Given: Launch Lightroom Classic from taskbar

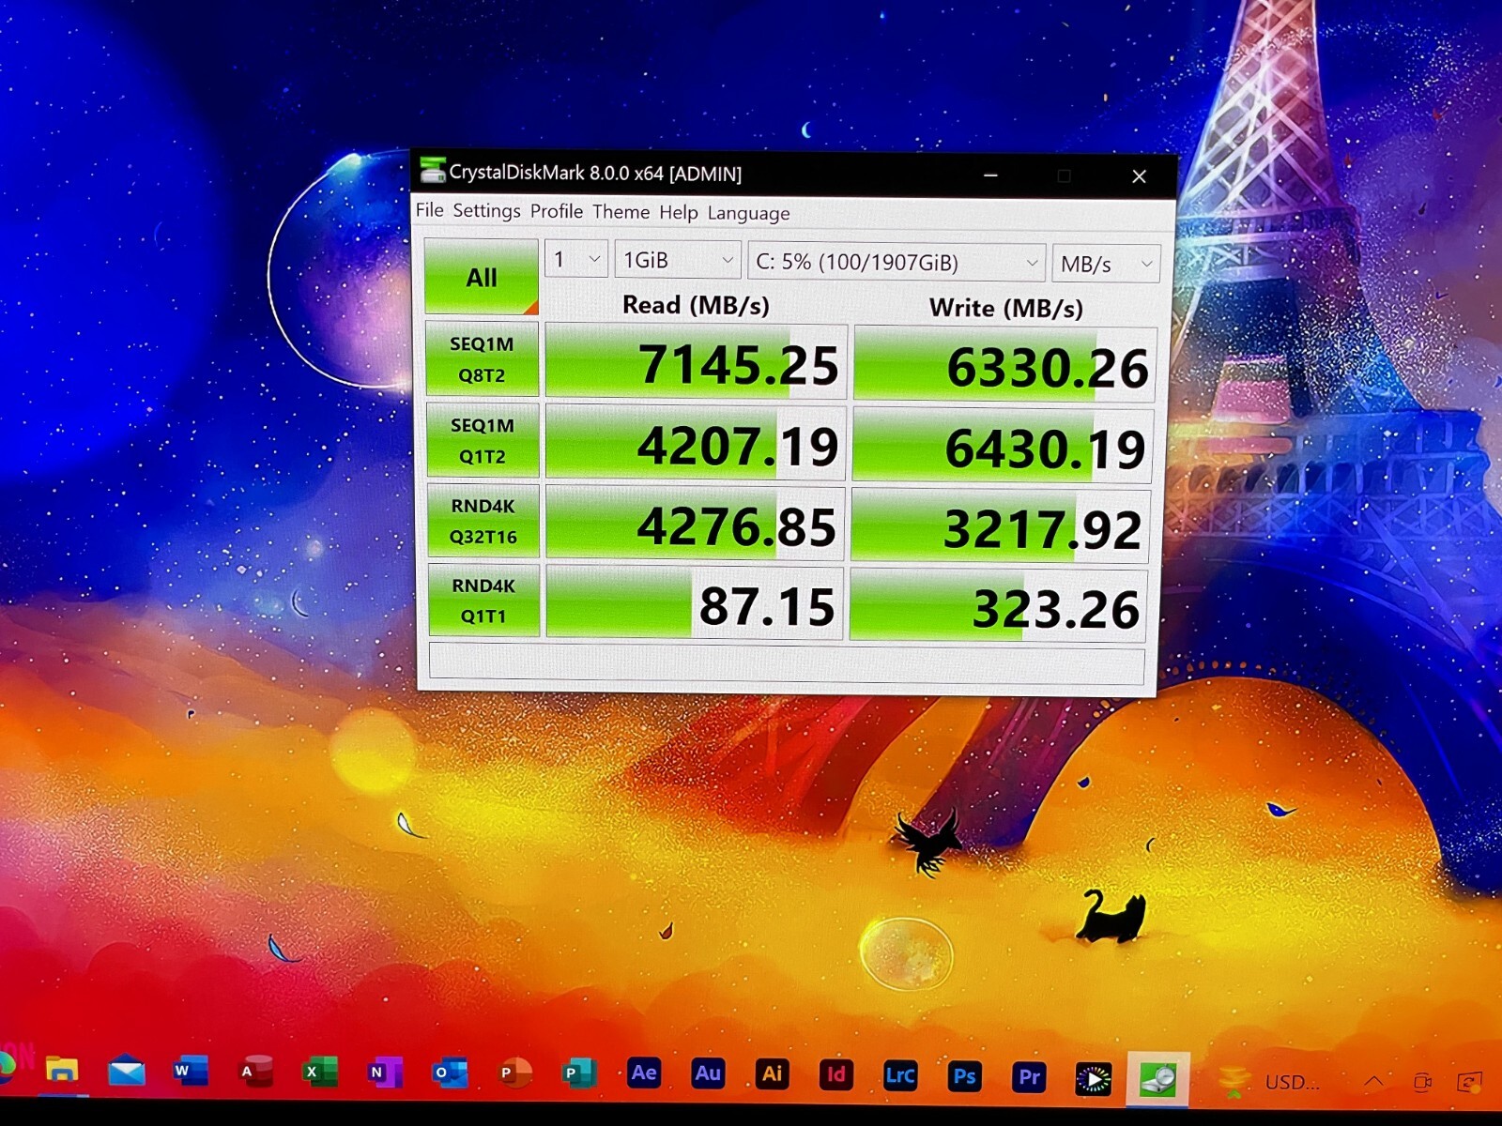Looking at the screenshot, I should click(x=900, y=1075).
